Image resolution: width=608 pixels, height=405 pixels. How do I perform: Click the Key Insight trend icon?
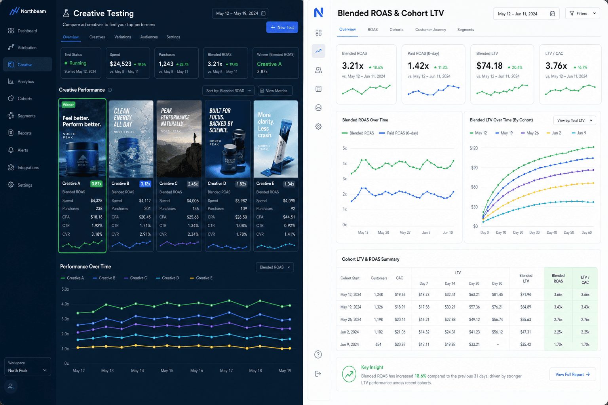coord(349,374)
